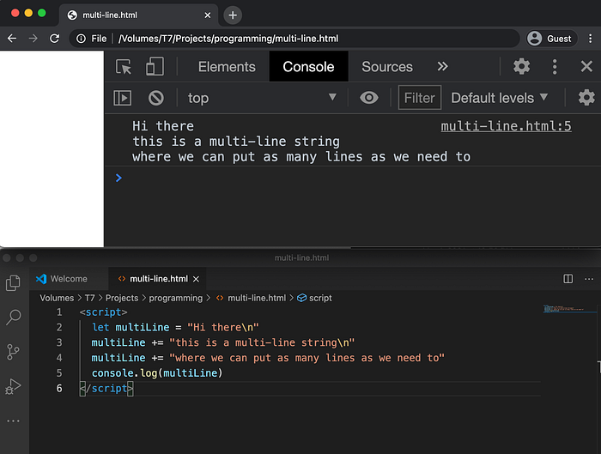Screen dimensions: 601x454
Task: Open the Source Control icon
Action: click(13, 352)
